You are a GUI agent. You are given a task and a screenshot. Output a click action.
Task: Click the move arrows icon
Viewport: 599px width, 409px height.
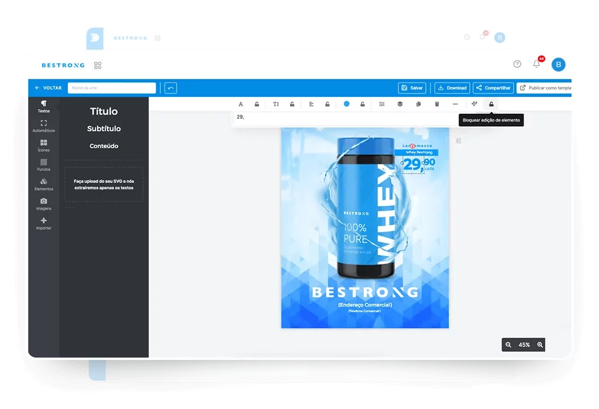tap(474, 103)
